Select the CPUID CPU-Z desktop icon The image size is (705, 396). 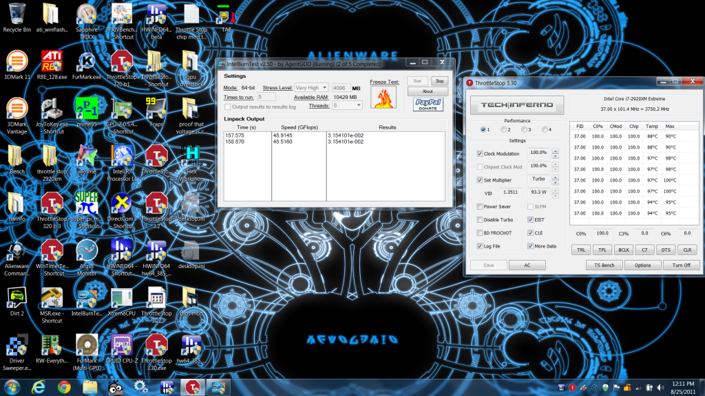click(x=121, y=349)
